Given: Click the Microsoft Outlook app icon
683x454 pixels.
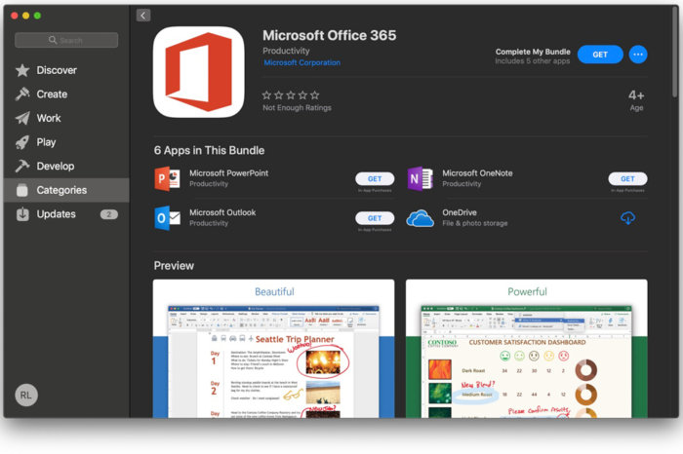Looking at the screenshot, I should click(x=167, y=218).
